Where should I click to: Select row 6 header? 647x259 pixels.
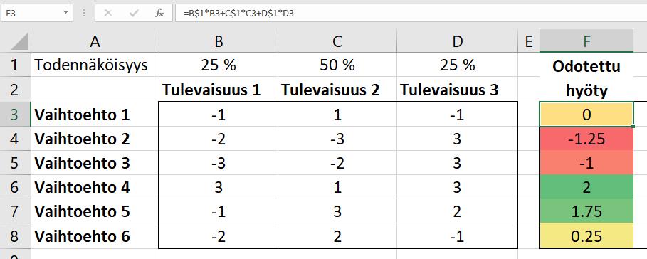click(x=15, y=187)
